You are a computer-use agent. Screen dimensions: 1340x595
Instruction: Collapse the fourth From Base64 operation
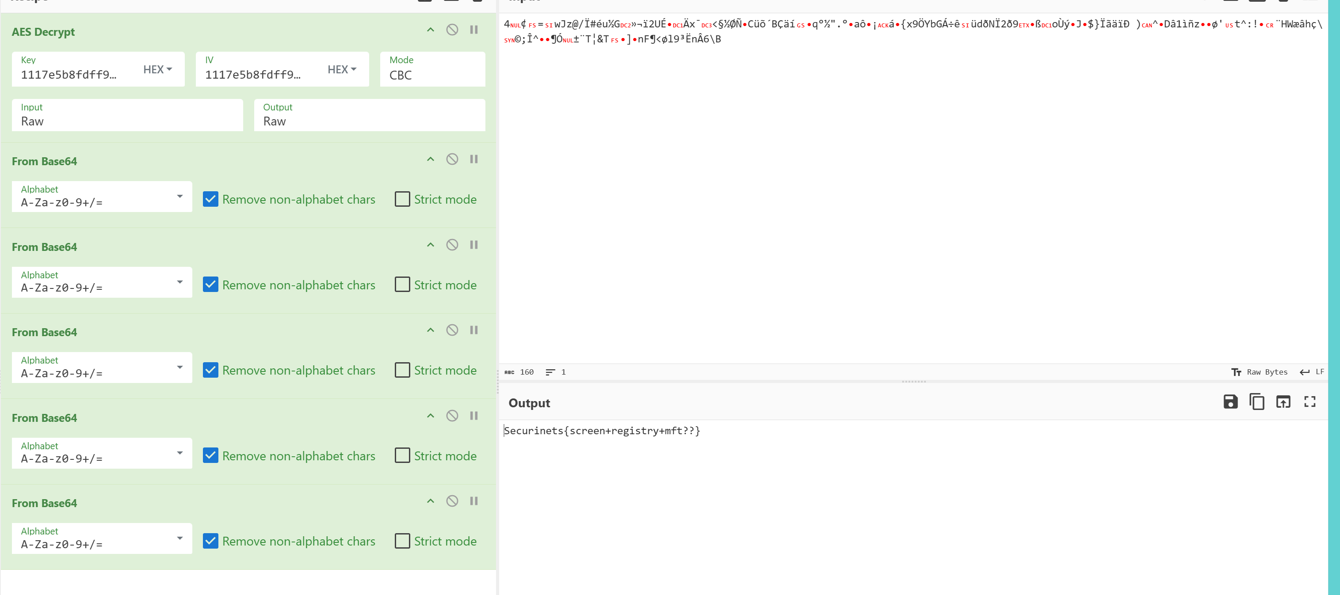tap(430, 416)
